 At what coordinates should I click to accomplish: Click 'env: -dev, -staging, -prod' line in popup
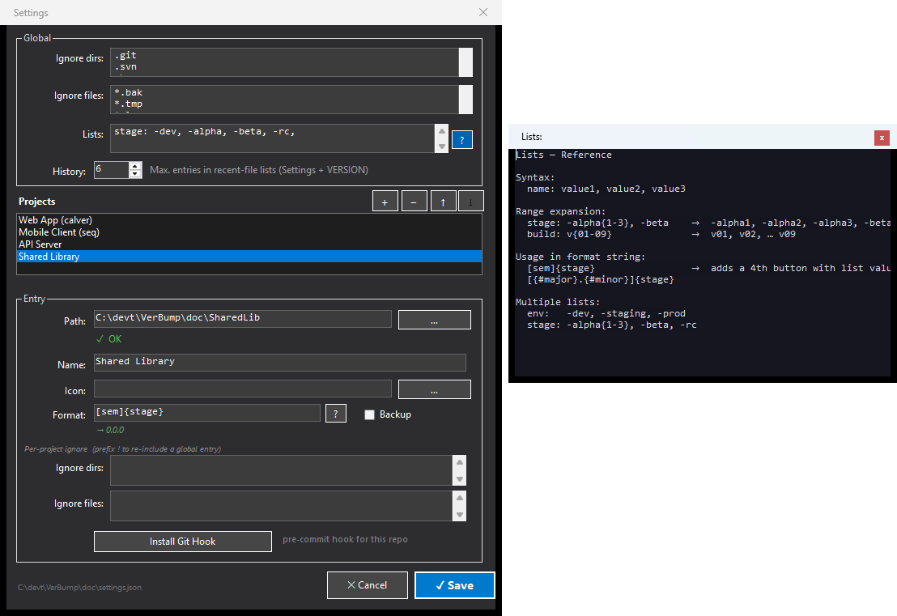click(606, 313)
